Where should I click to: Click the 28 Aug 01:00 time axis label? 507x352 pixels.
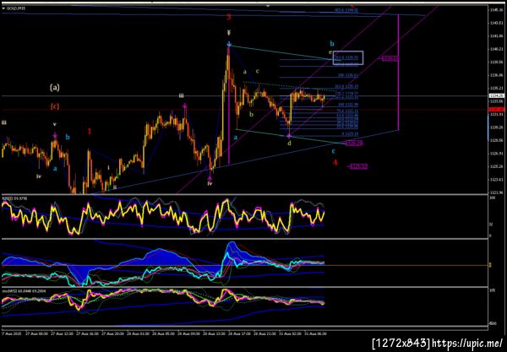136,333
